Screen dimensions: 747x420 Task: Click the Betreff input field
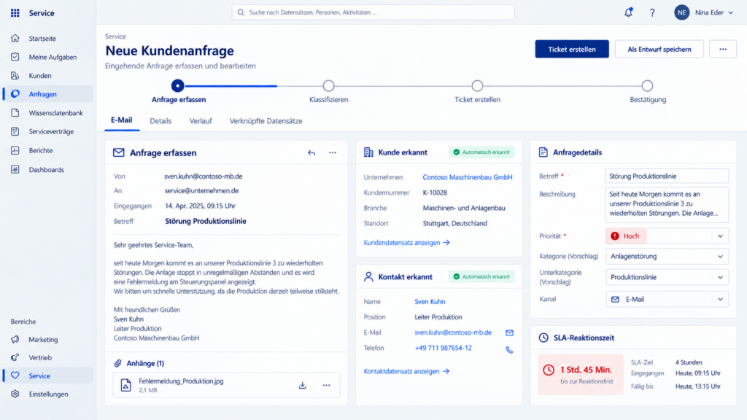coord(667,176)
